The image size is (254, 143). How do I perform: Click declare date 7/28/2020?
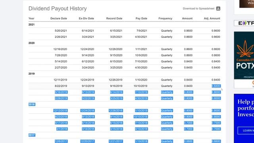point(61,55)
